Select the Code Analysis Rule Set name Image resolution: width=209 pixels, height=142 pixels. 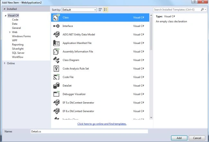click(76, 69)
